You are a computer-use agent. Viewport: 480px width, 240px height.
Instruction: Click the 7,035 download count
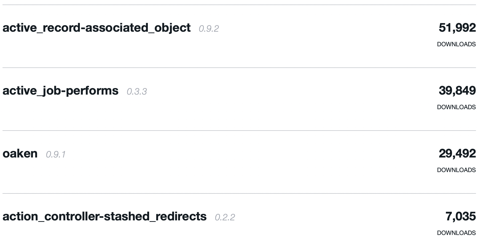pyautogui.click(x=460, y=216)
